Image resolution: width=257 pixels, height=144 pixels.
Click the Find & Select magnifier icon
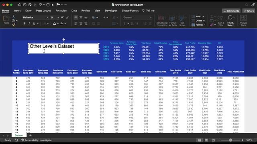tap(230, 20)
